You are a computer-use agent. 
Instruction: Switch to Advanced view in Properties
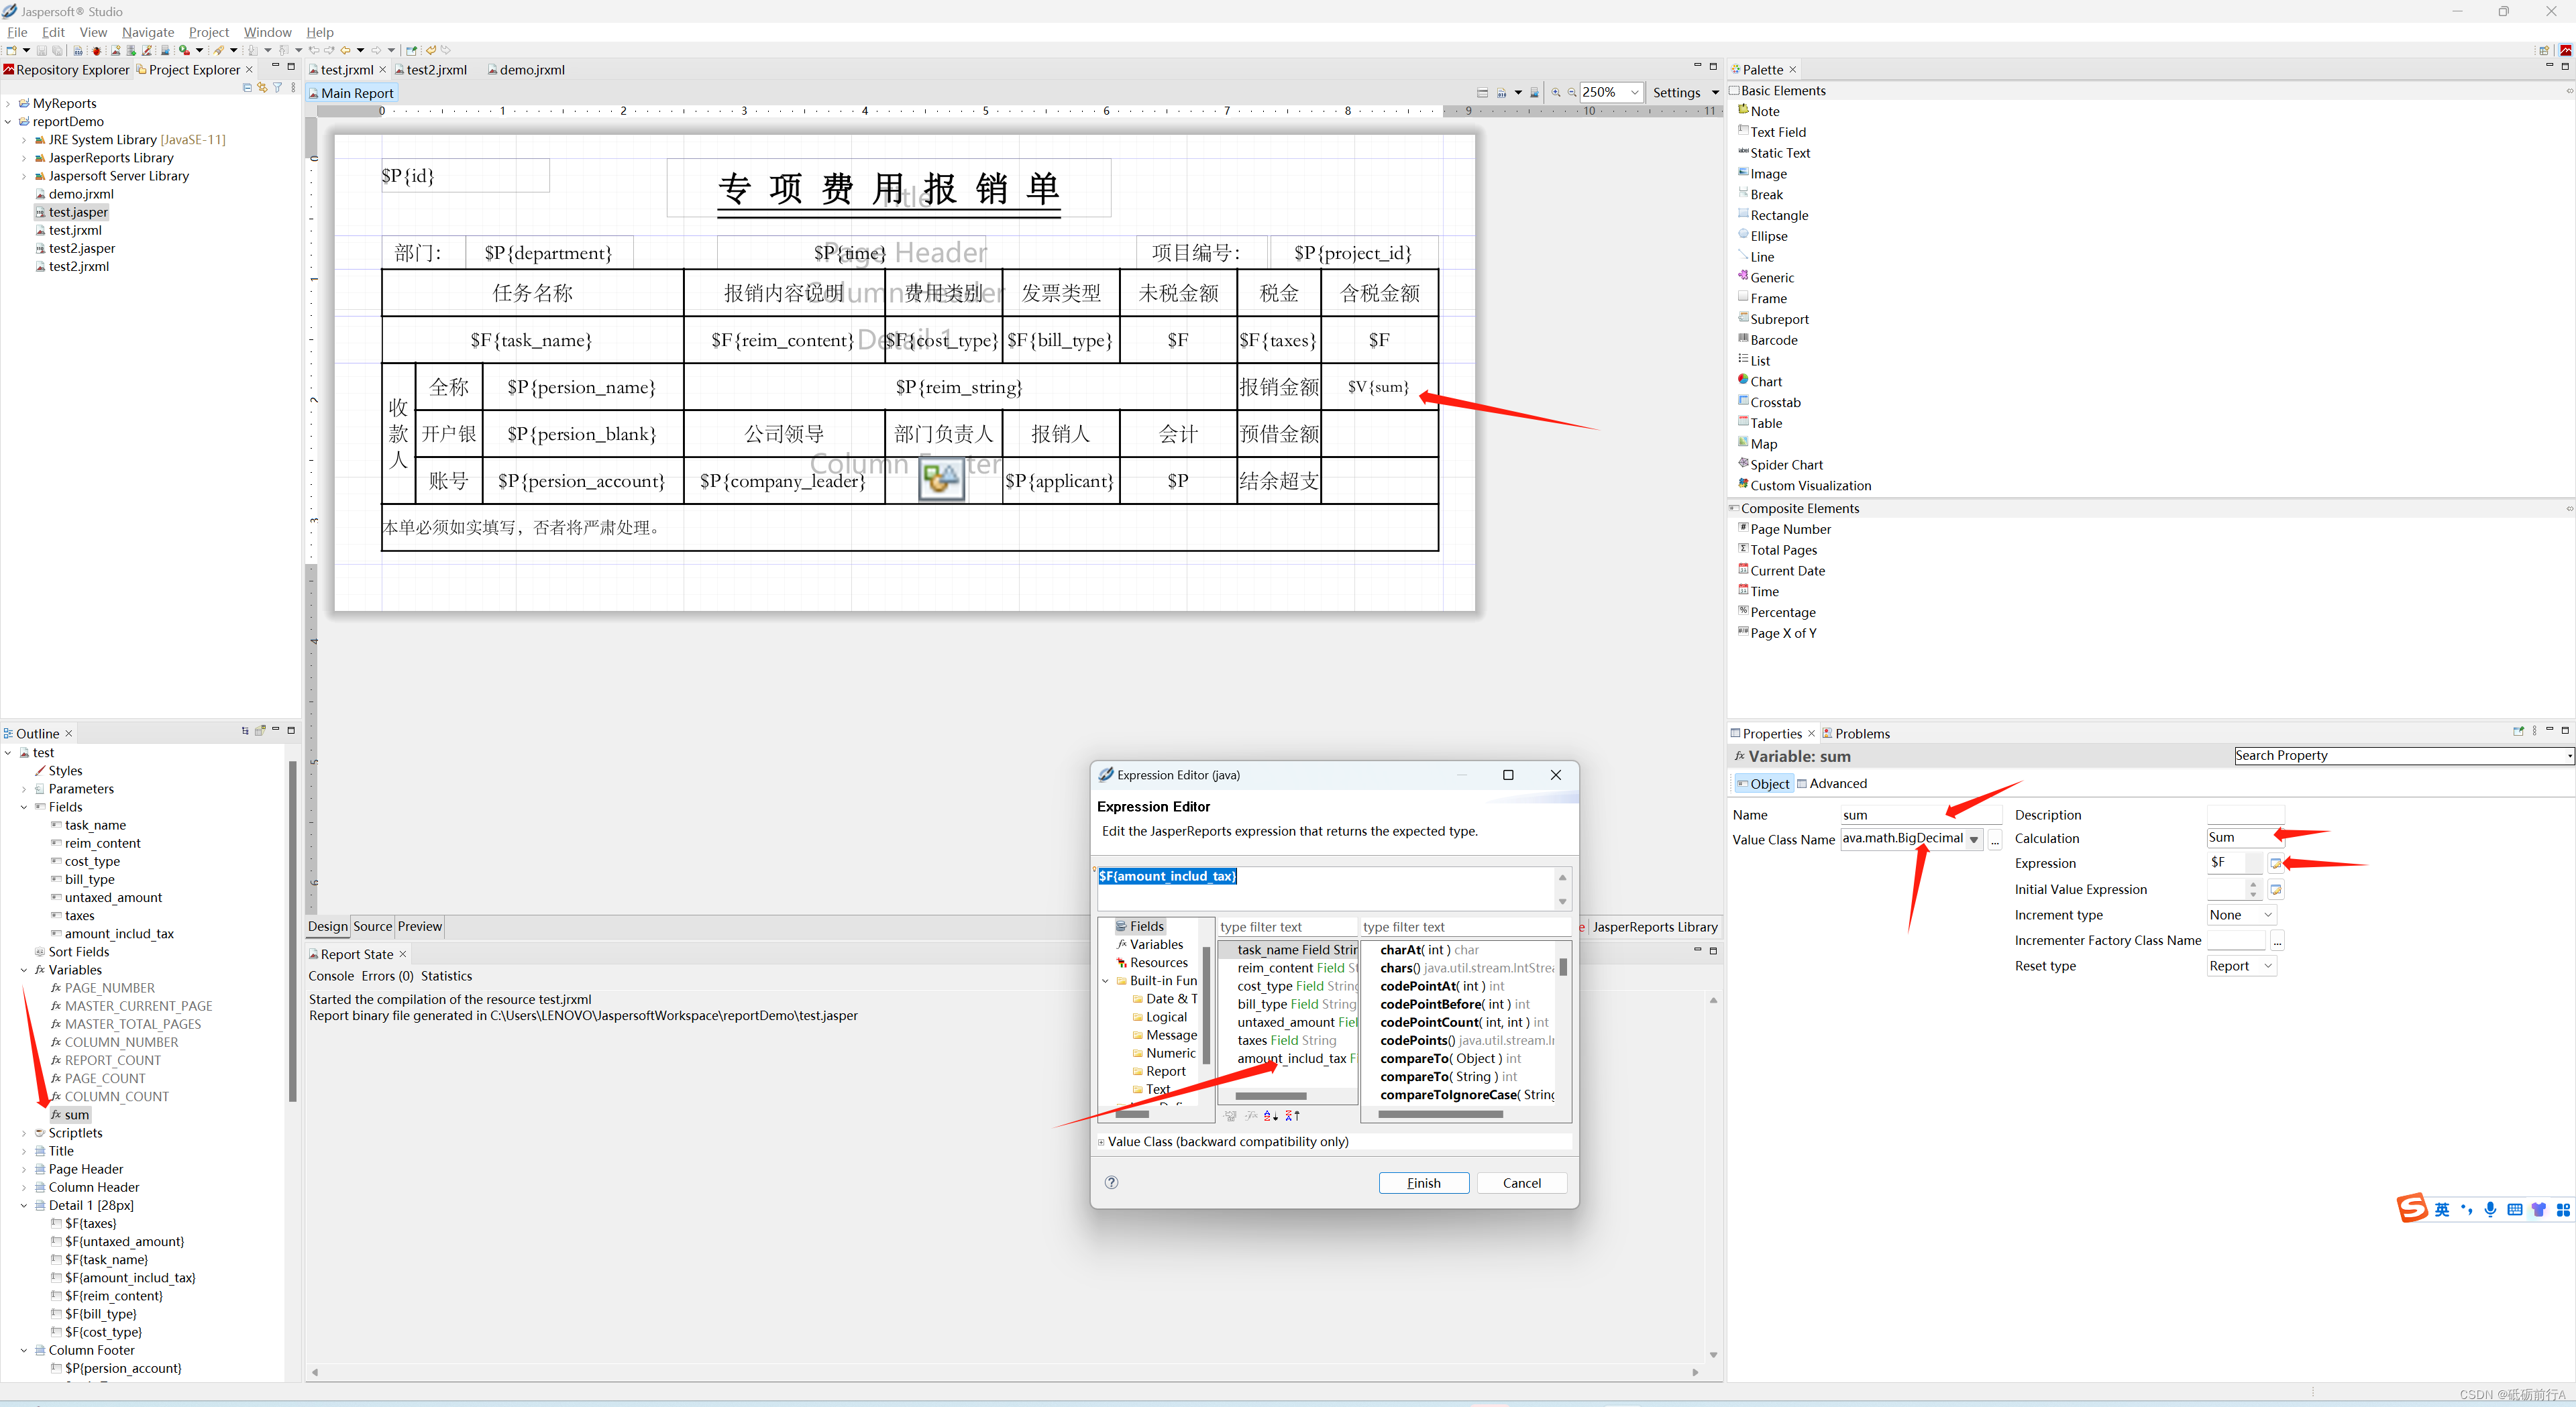tap(1831, 783)
